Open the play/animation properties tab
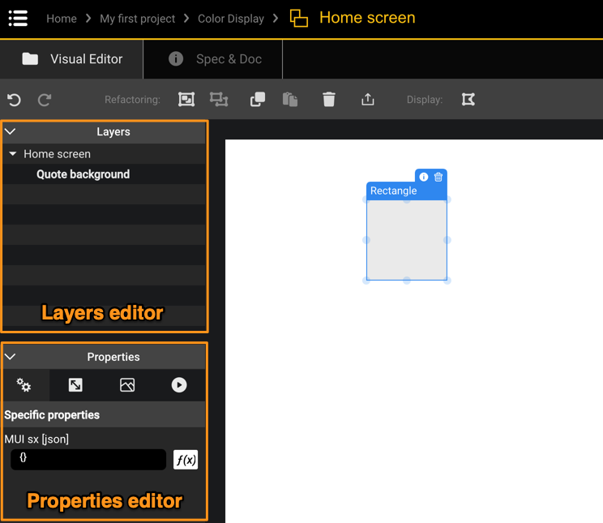This screenshot has height=523, width=603. click(x=179, y=385)
